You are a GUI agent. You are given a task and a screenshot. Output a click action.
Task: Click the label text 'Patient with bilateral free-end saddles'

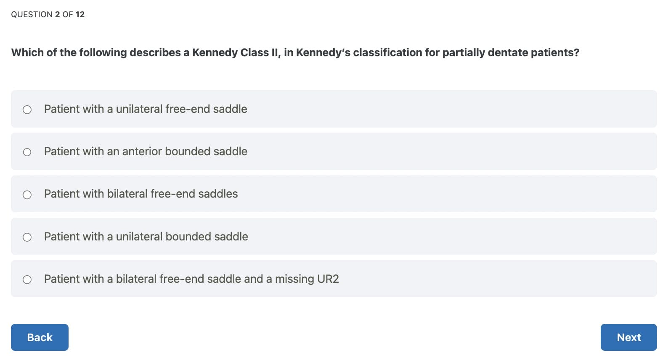(141, 194)
